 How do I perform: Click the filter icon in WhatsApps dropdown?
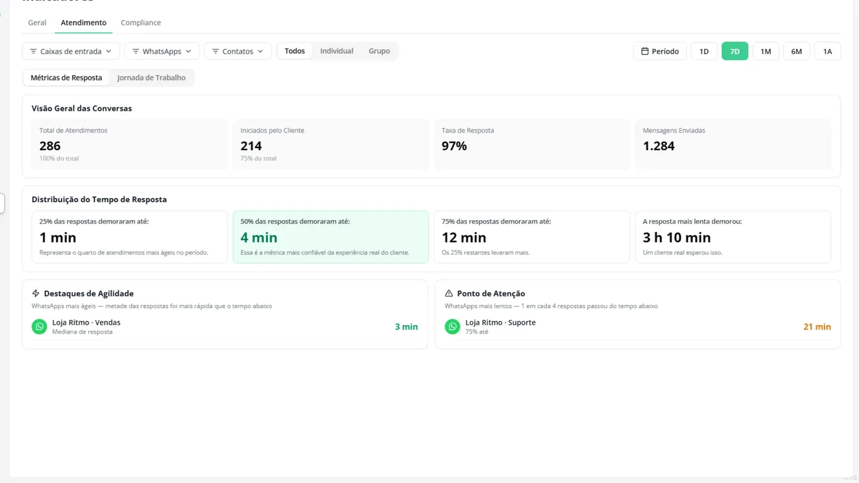[136, 52]
